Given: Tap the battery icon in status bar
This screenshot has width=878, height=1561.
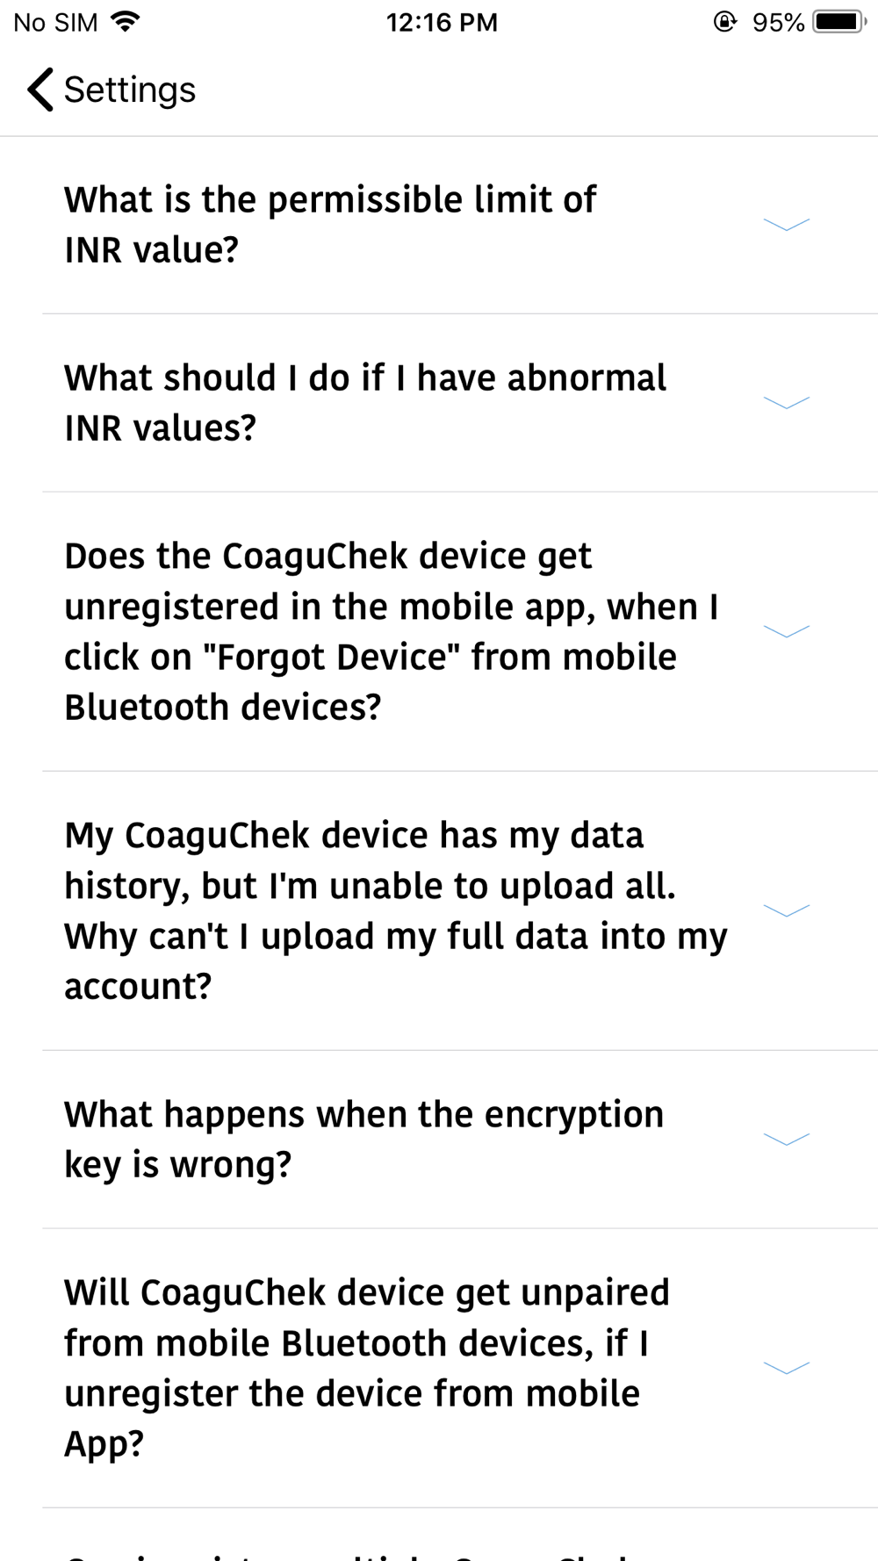Looking at the screenshot, I should click(x=840, y=22).
